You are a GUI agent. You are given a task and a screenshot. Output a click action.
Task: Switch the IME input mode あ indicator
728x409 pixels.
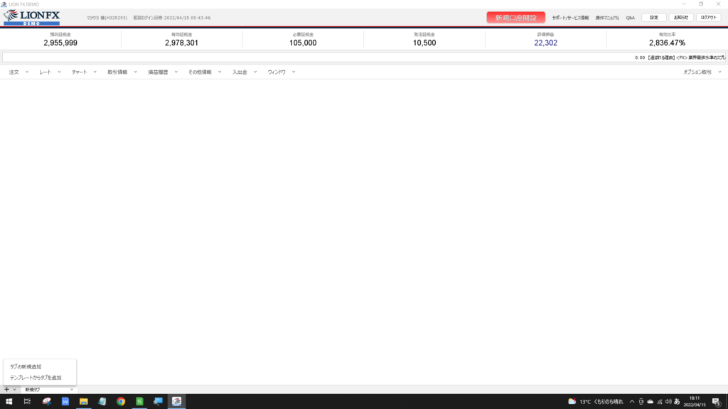click(x=677, y=402)
